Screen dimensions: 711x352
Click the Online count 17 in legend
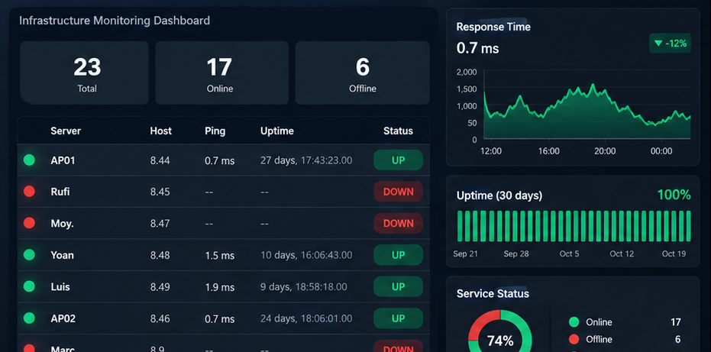(676, 322)
